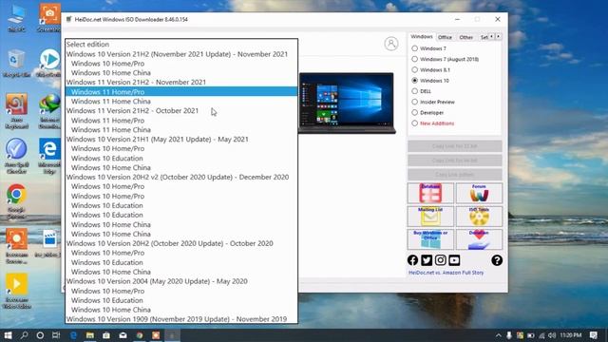Open the help question mark icon
608x342 pixels.
tap(497, 260)
